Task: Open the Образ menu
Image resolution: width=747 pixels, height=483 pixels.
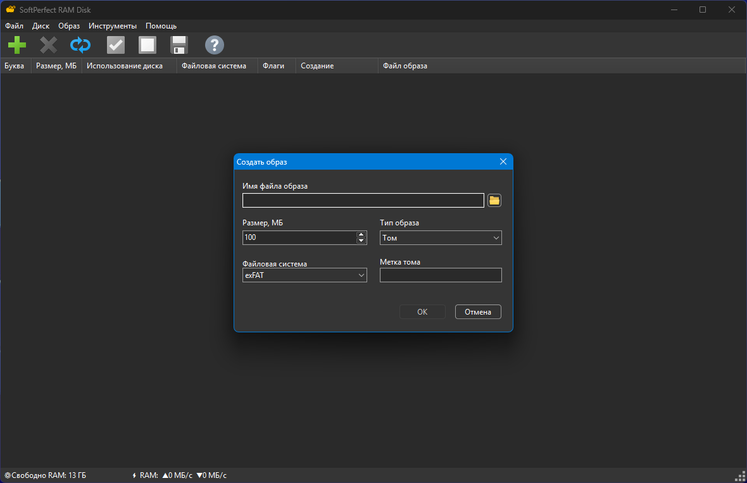Action: tap(69, 26)
